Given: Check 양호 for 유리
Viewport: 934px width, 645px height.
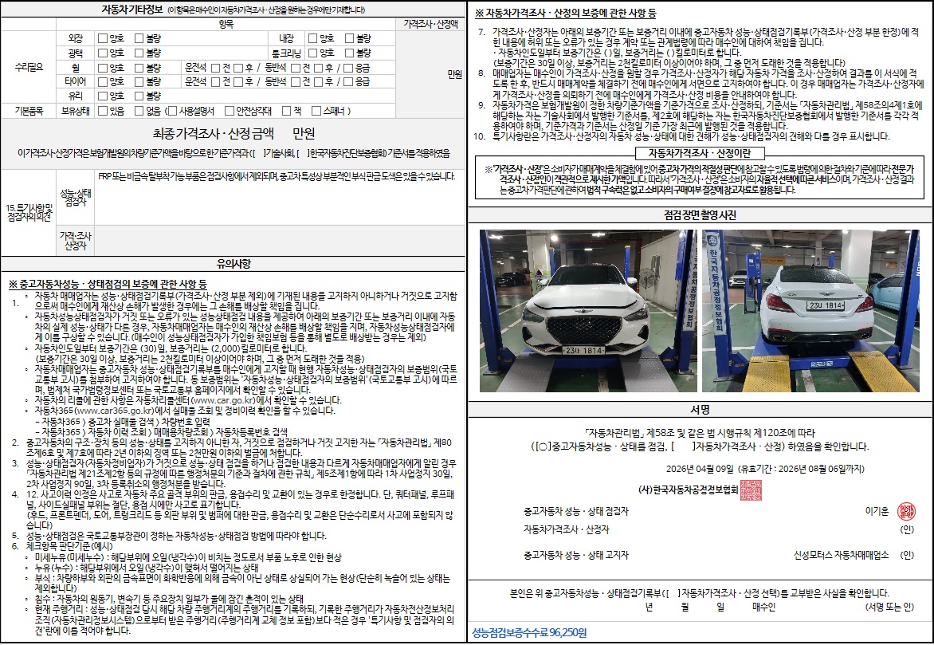Looking at the screenshot, I should coord(103,96).
